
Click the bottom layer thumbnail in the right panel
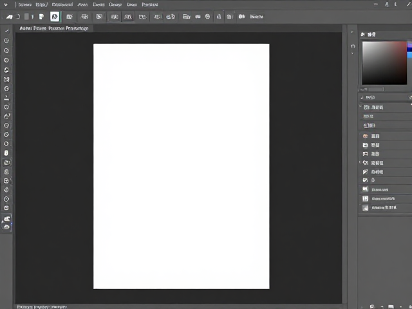coord(365,208)
